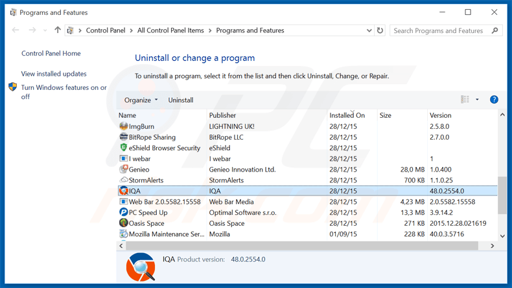Image resolution: width=512 pixels, height=288 pixels.
Task: Click the search magnifier icon
Action: pyautogui.click(x=495, y=30)
